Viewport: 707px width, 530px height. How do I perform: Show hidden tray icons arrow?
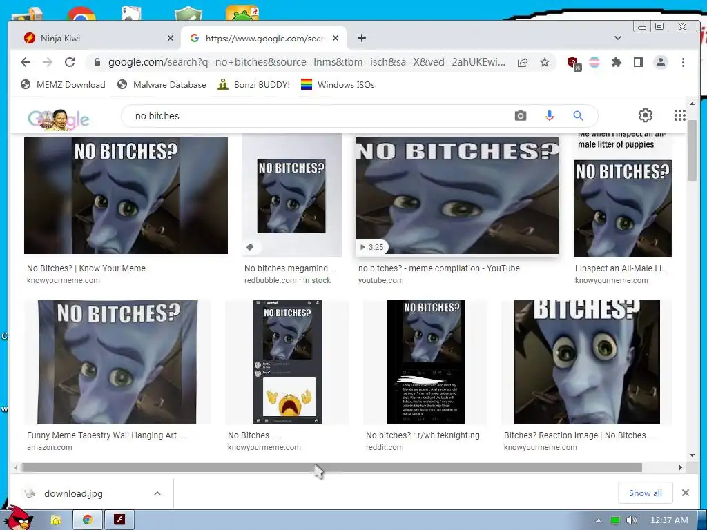[x=599, y=520]
